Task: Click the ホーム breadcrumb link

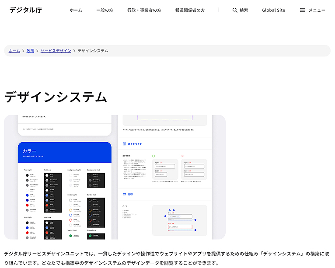Action: click(x=14, y=51)
